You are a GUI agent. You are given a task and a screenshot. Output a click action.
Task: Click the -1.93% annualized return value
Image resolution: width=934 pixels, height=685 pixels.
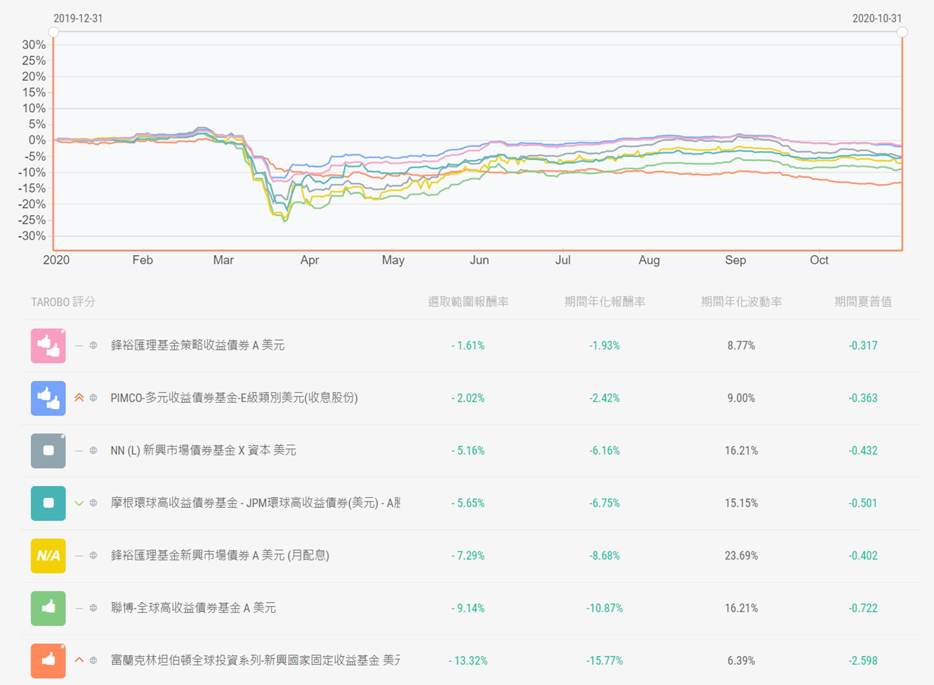pyautogui.click(x=605, y=346)
